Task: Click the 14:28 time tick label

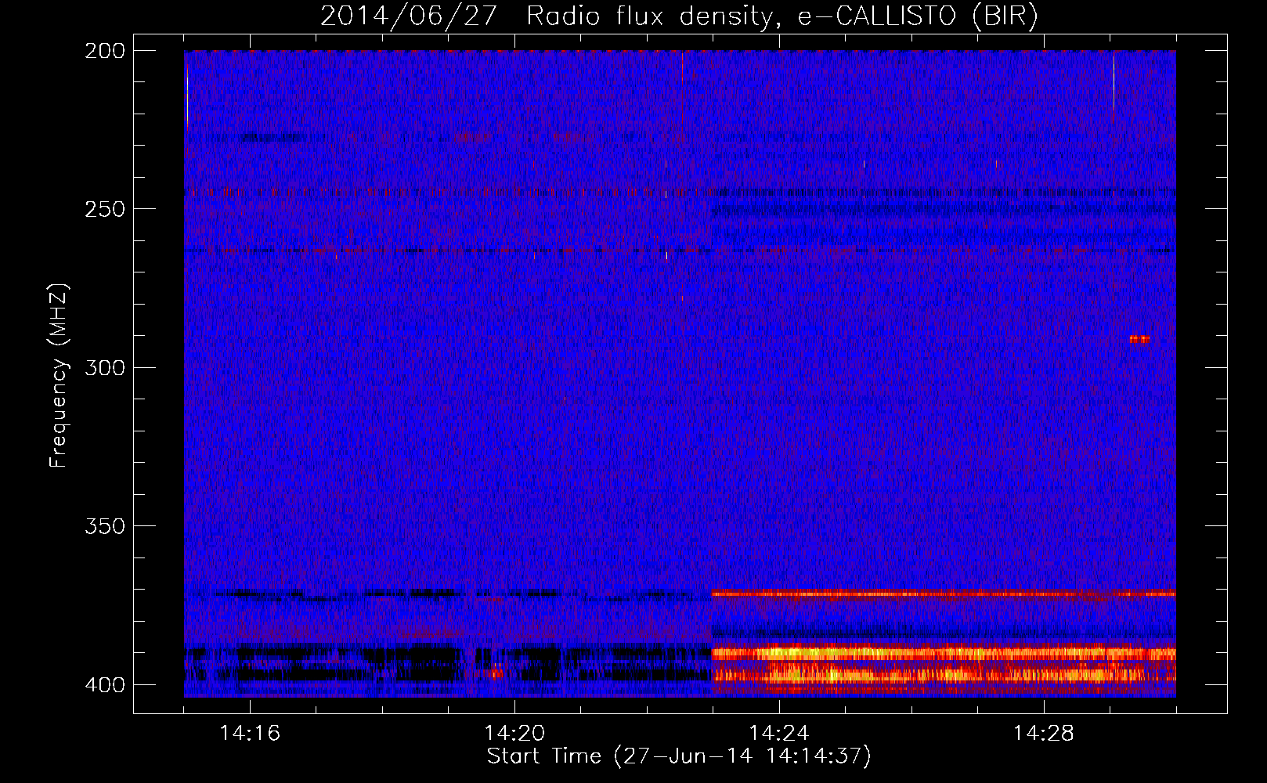Action: [1044, 734]
